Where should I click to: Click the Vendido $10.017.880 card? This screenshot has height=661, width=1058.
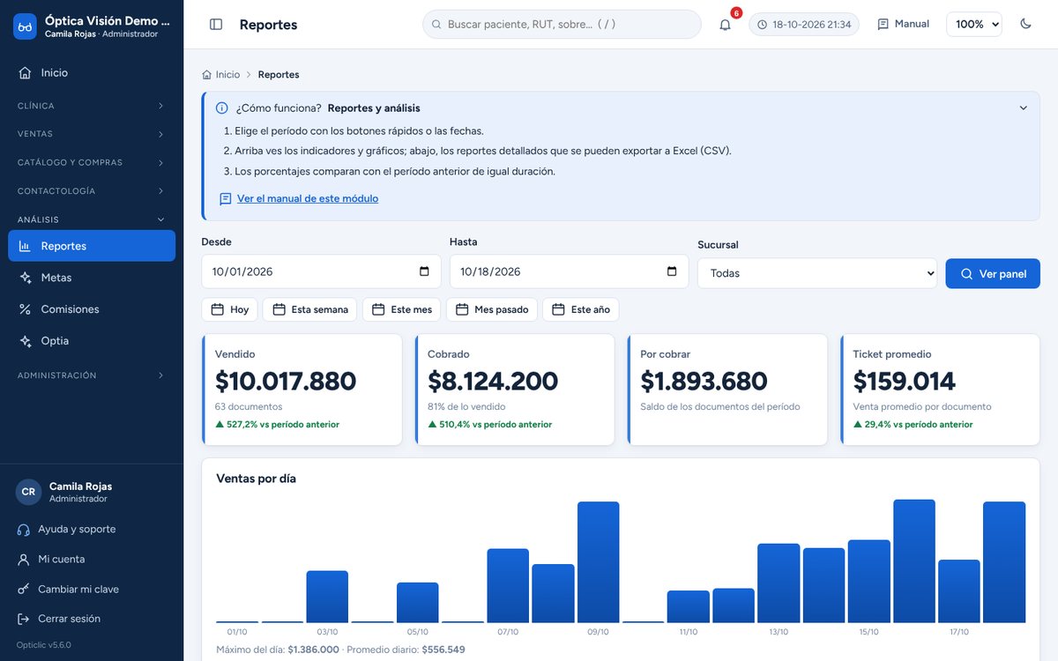tap(302, 390)
